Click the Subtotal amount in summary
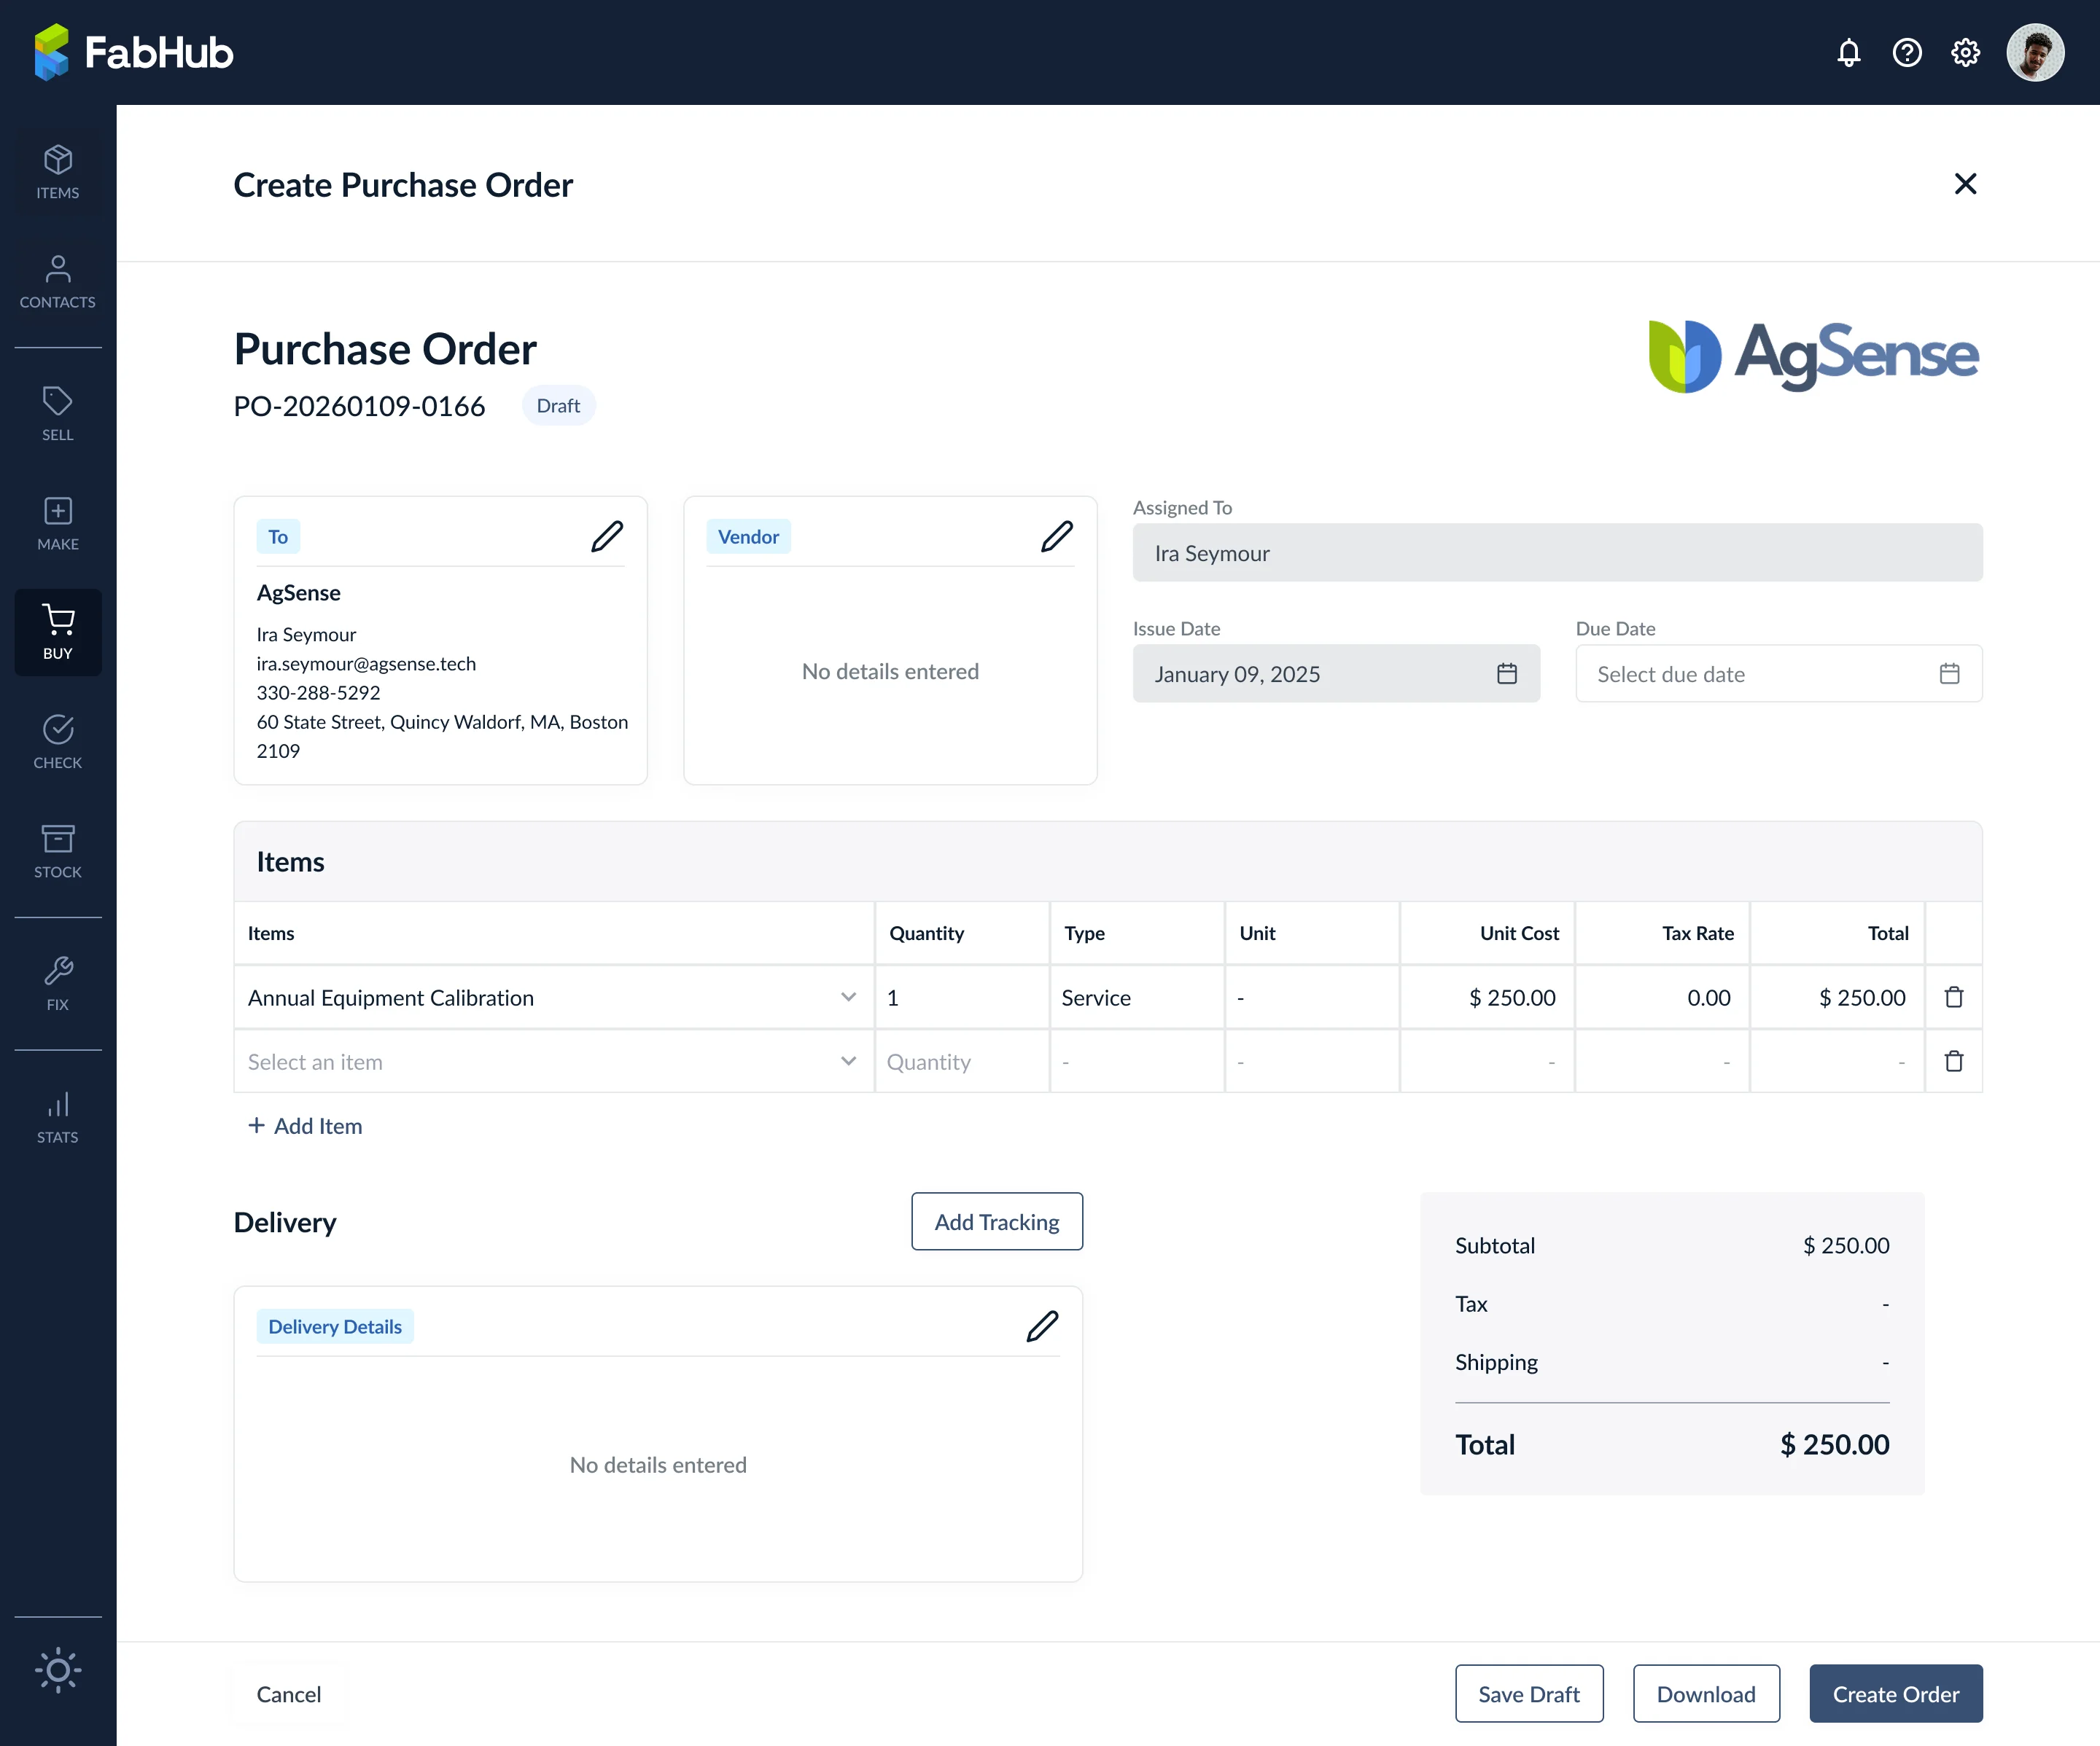The width and height of the screenshot is (2100, 1746). click(1846, 1245)
